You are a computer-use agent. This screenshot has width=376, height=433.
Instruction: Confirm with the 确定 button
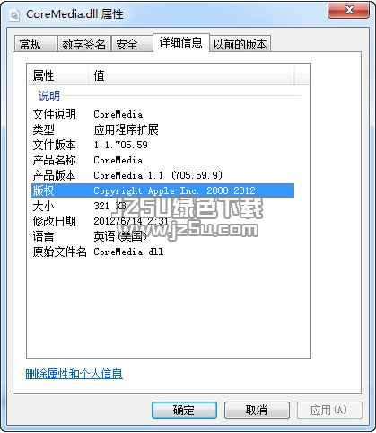pyautogui.click(x=184, y=410)
